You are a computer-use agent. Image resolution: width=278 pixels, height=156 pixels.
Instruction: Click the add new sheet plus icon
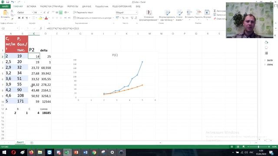pos(32,143)
